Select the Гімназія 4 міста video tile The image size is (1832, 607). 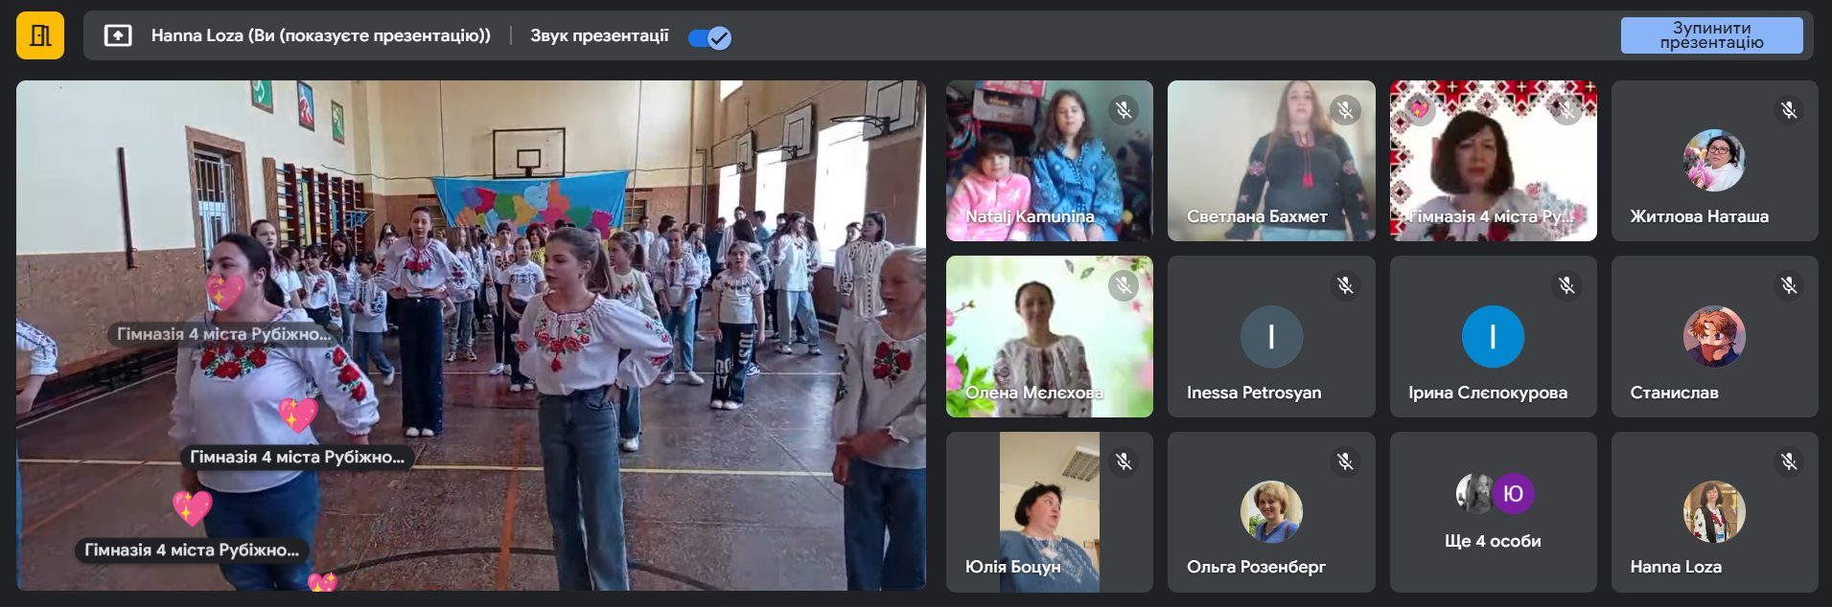pos(1493,161)
